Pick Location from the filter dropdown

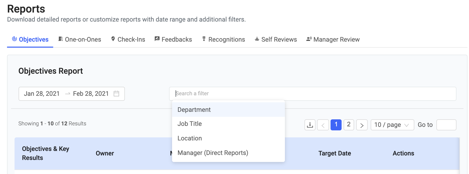tap(190, 138)
